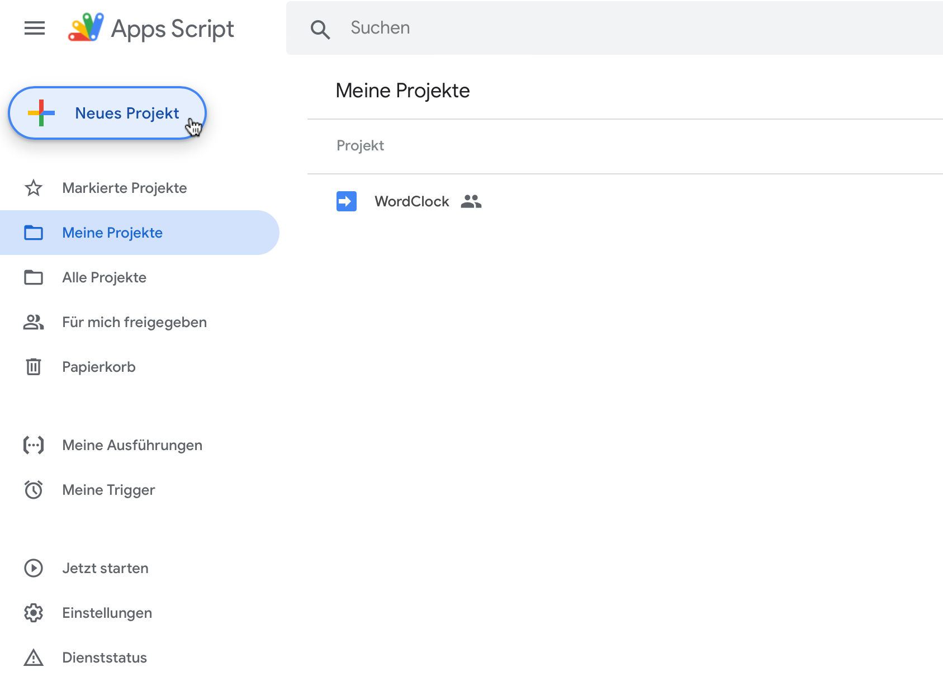943x700 pixels.
Task: Click the trash icon for Papierkorb
Action: coord(34,367)
